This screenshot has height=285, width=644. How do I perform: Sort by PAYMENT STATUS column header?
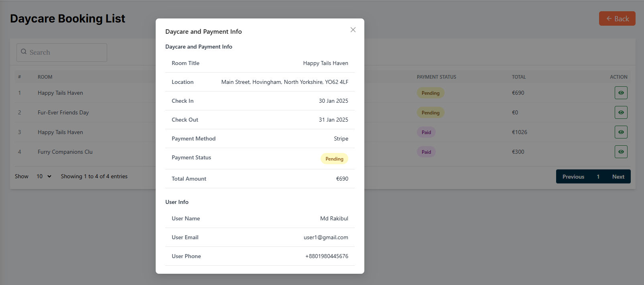(x=436, y=77)
